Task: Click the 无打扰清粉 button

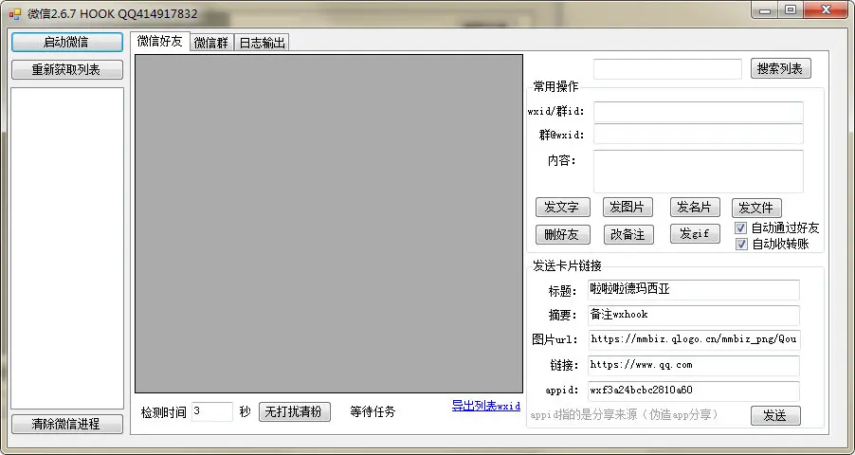Action: (x=295, y=412)
